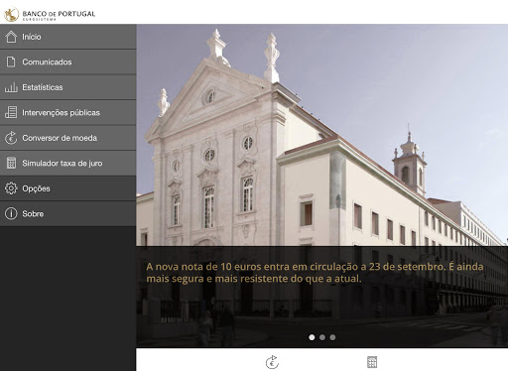Click the Conversor de moeda euro icon
Viewport: 508px width, 371px height.
pyautogui.click(x=11, y=138)
